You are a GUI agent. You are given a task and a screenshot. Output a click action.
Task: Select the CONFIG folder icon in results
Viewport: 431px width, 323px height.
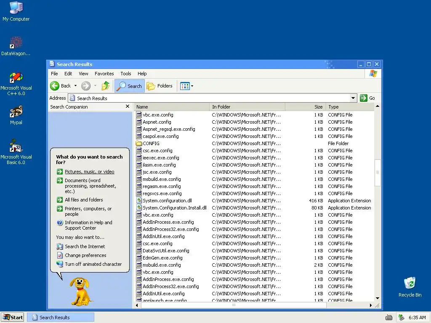[139, 143]
